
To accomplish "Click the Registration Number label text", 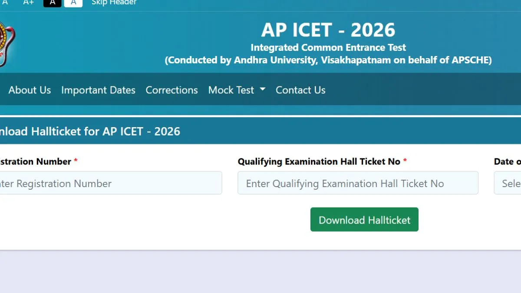I will 35,161.
